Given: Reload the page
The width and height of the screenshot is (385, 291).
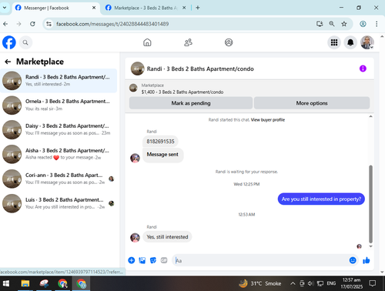Looking at the screenshot, I should pos(32,24).
